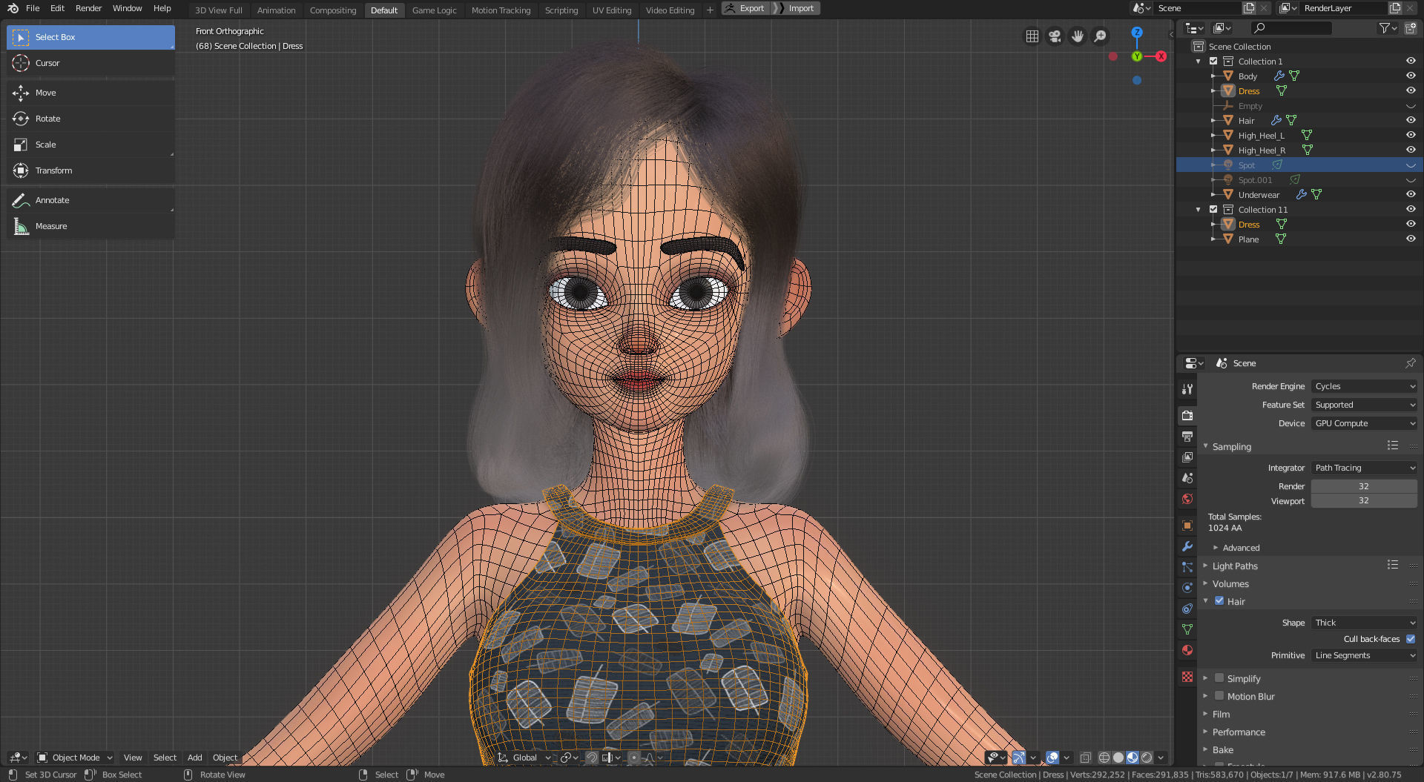Open the World properties tab
The height and width of the screenshot is (782, 1424).
1187,499
